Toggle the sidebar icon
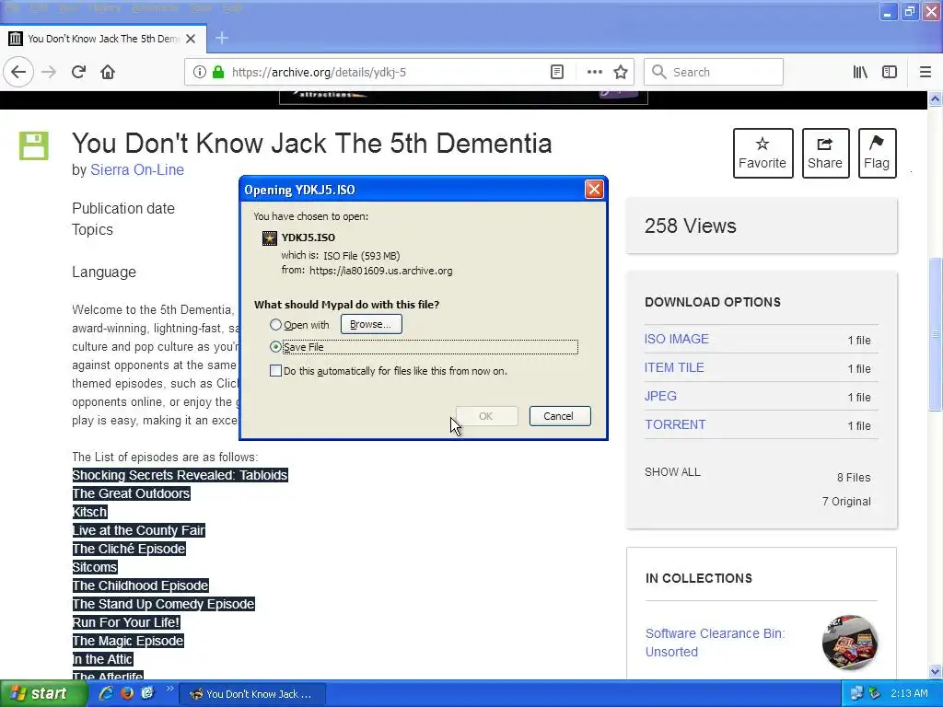The width and height of the screenshot is (943, 707). point(890,72)
